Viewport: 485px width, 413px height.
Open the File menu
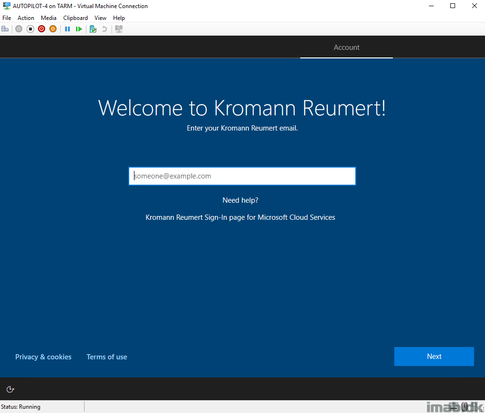7,18
